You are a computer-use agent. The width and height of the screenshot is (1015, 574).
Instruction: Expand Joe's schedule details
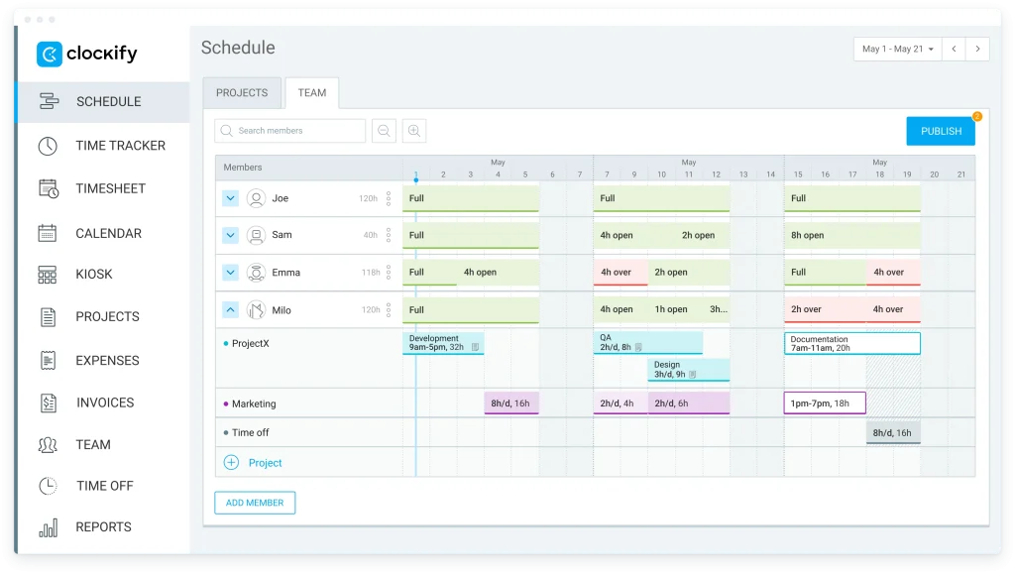click(230, 198)
